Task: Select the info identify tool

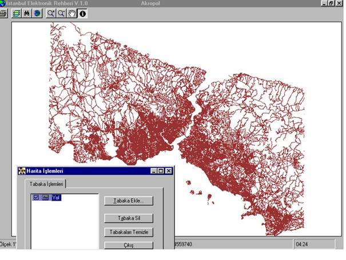Action: tap(82, 13)
